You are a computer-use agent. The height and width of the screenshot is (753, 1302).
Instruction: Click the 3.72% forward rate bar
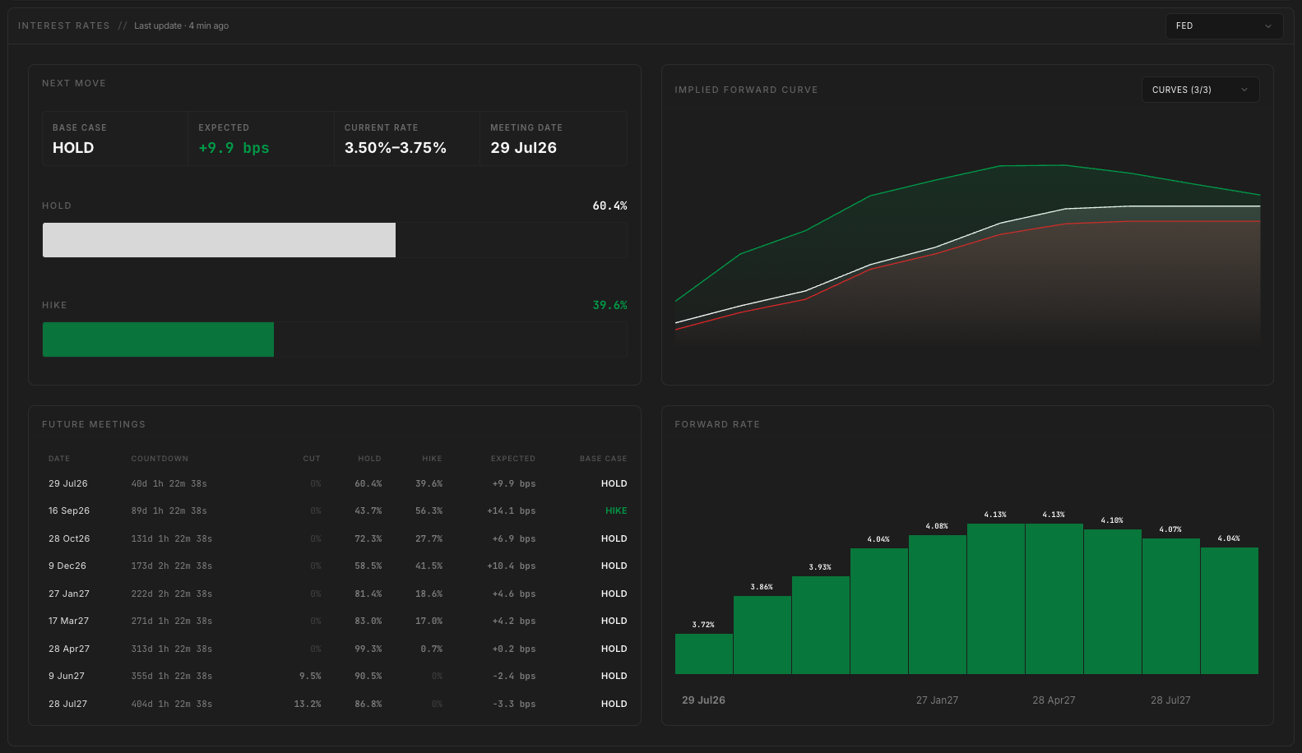pyautogui.click(x=704, y=654)
